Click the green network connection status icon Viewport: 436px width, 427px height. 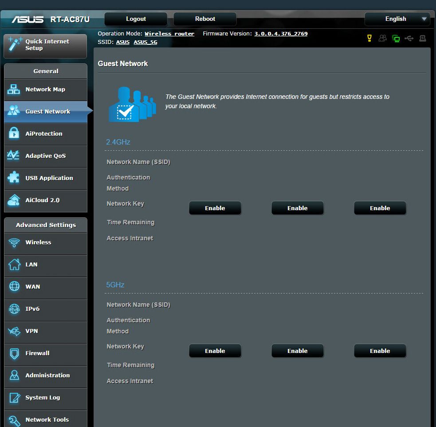tap(396, 39)
